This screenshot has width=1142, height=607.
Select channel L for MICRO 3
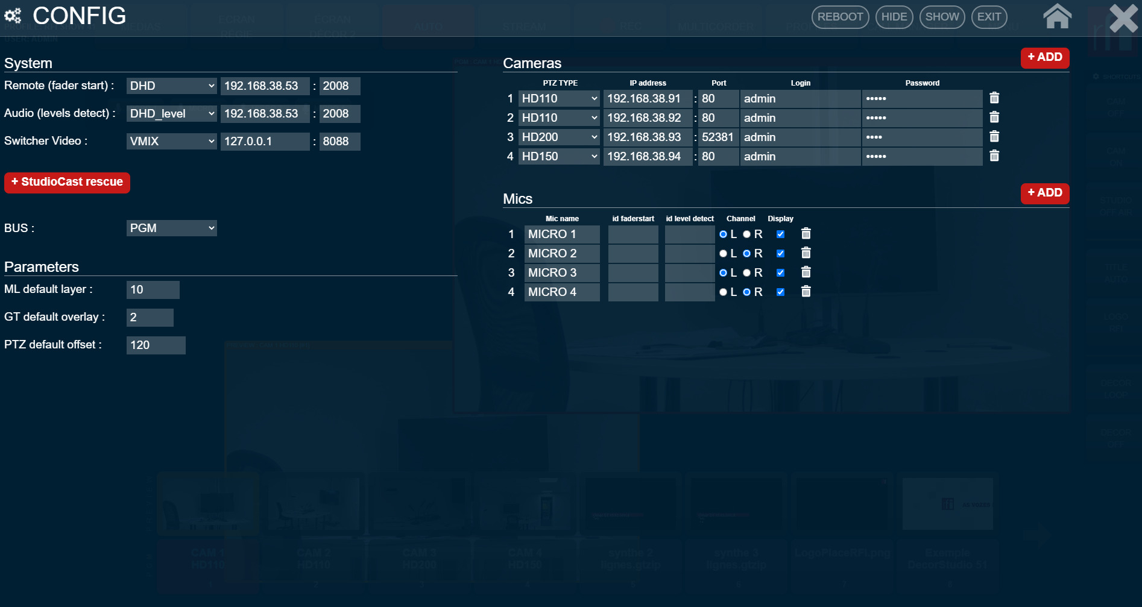(x=723, y=272)
